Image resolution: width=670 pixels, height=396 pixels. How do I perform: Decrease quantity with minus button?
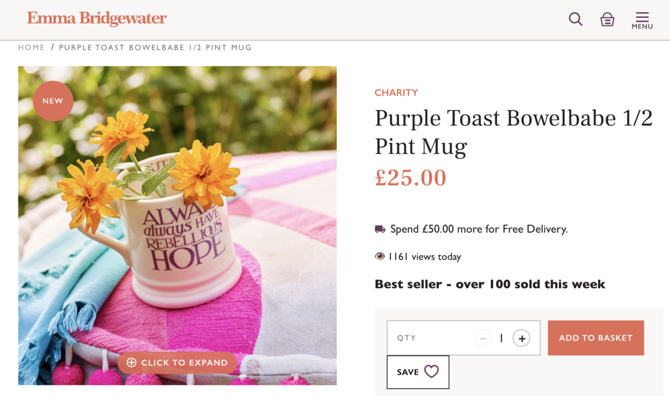tap(483, 338)
